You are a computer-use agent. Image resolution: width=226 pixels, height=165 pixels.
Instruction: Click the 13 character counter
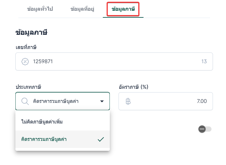204,61
